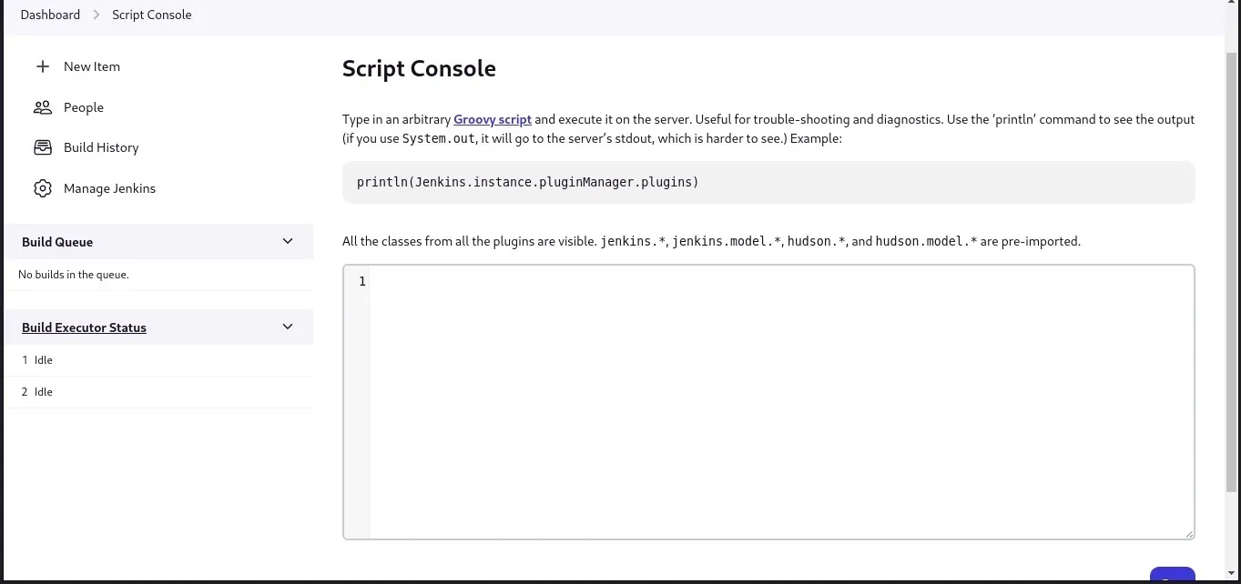Image resolution: width=1241 pixels, height=584 pixels.
Task: Select Script Console in the breadcrumb
Action: point(151,15)
